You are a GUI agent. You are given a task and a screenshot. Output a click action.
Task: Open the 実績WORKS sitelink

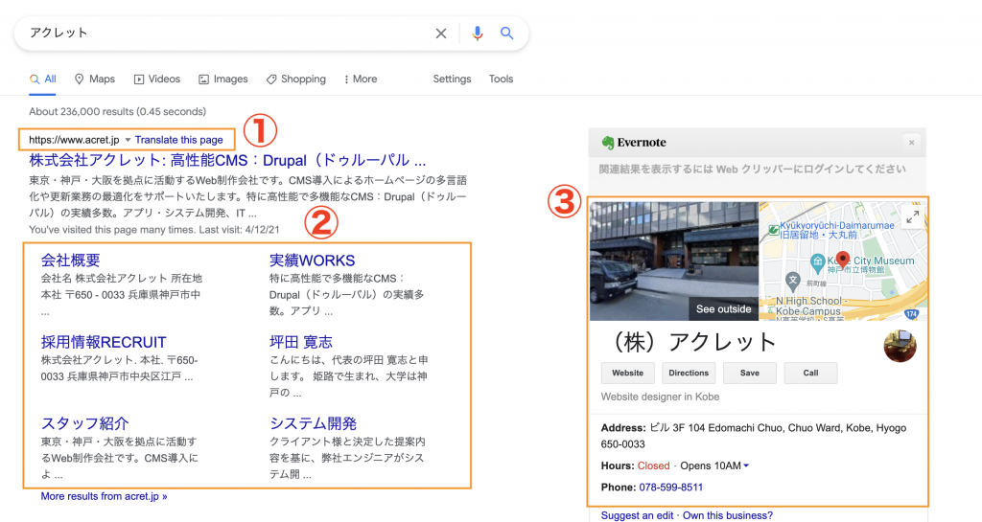tap(312, 261)
